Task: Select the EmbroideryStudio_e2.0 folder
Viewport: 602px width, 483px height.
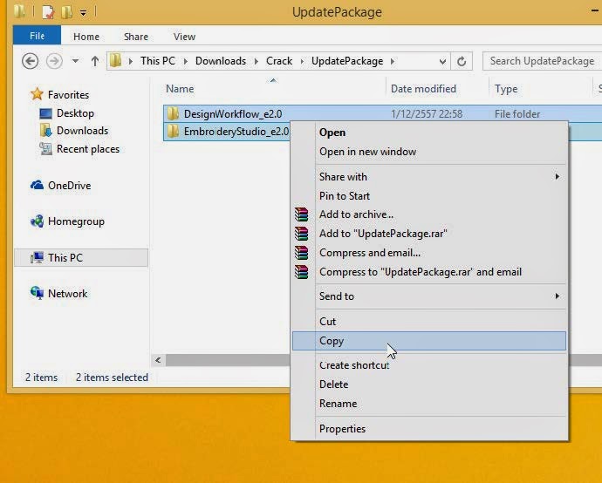Action: 236,131
